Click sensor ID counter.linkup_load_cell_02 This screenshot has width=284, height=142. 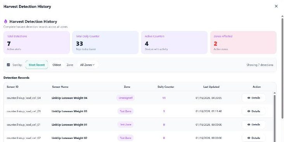pyautogui.click(x=24, y=138)
